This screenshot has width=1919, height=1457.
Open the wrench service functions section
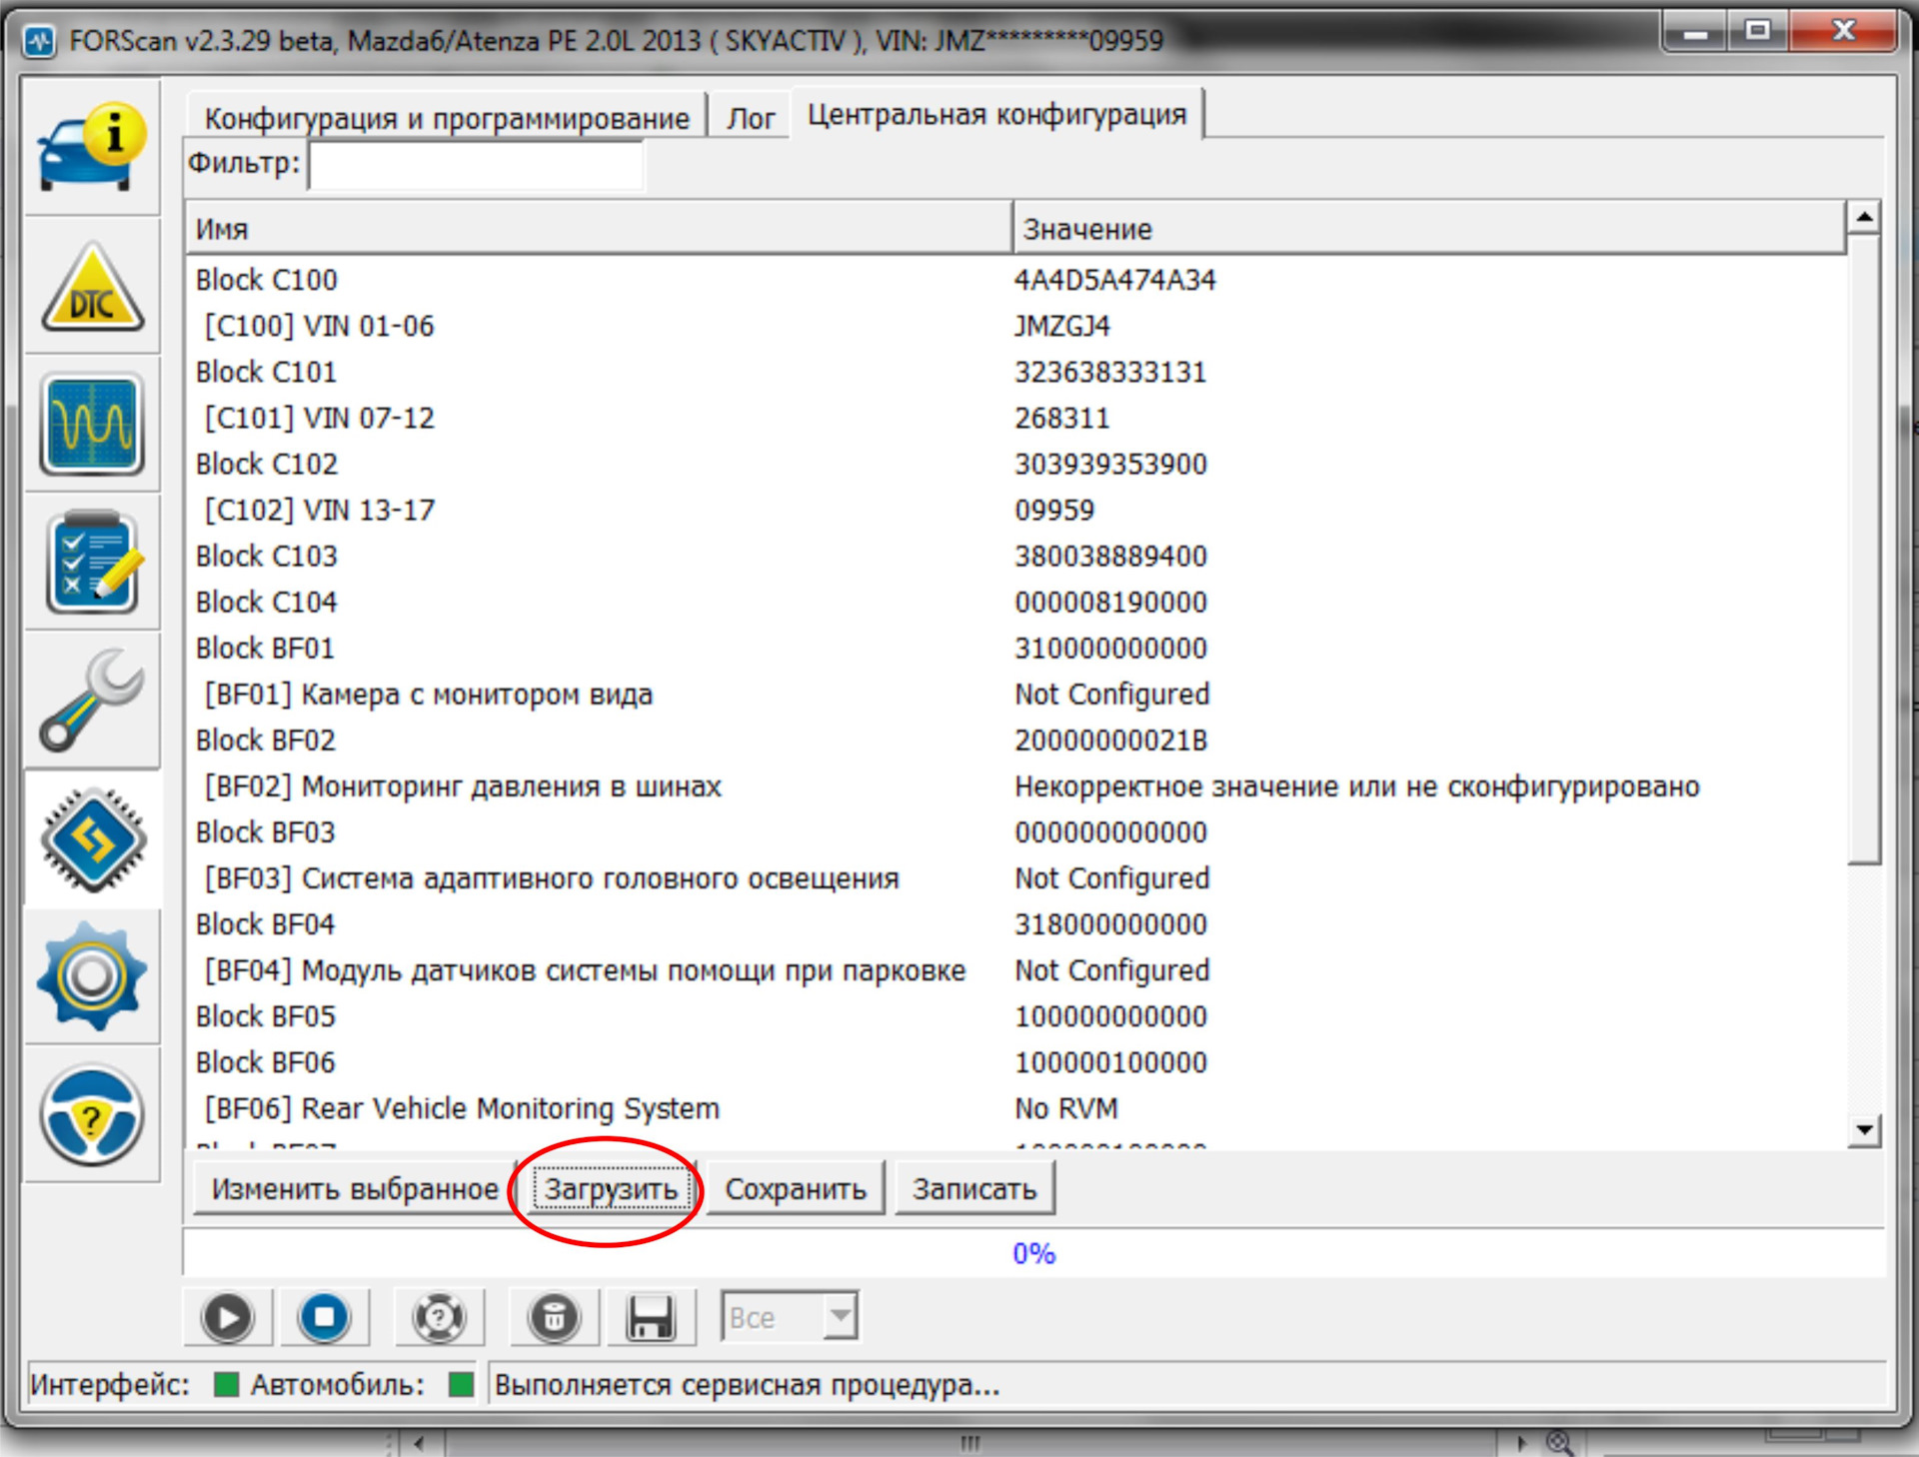tap(92, 701)
